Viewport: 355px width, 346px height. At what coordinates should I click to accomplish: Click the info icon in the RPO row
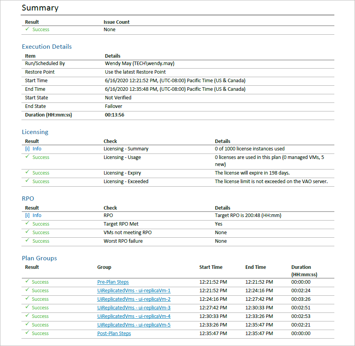pos(27,215)
